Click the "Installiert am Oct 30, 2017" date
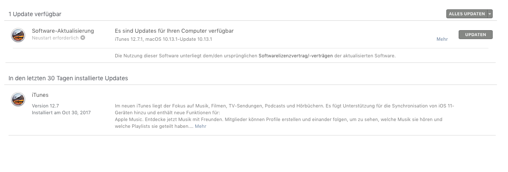 61,113
